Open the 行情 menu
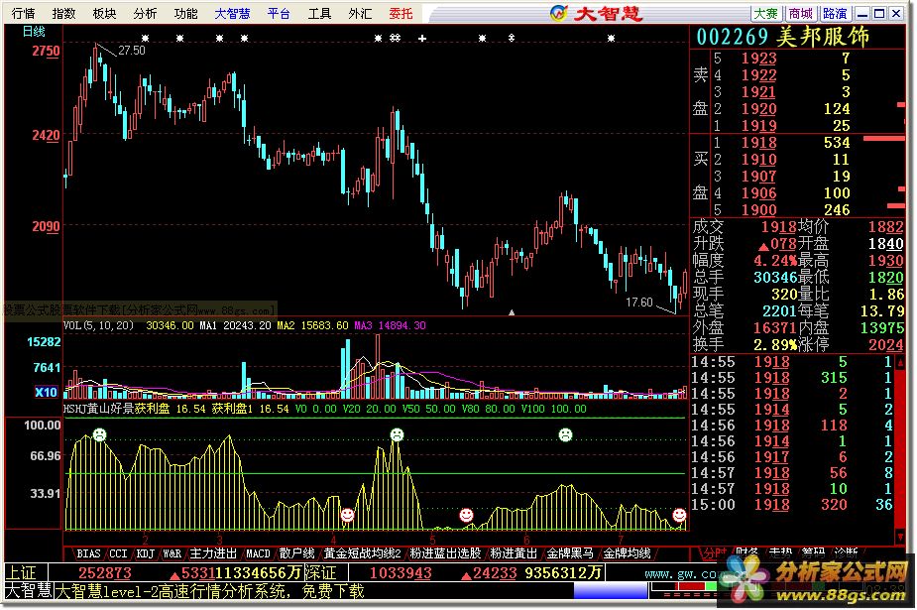917x610 pixels. pos(23,13)
